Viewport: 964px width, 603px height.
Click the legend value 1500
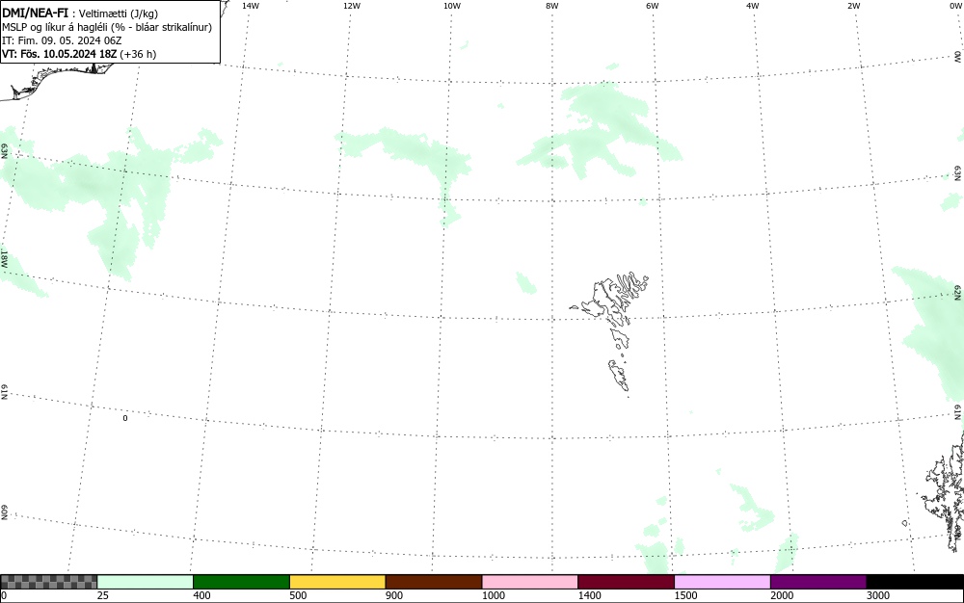685,595
